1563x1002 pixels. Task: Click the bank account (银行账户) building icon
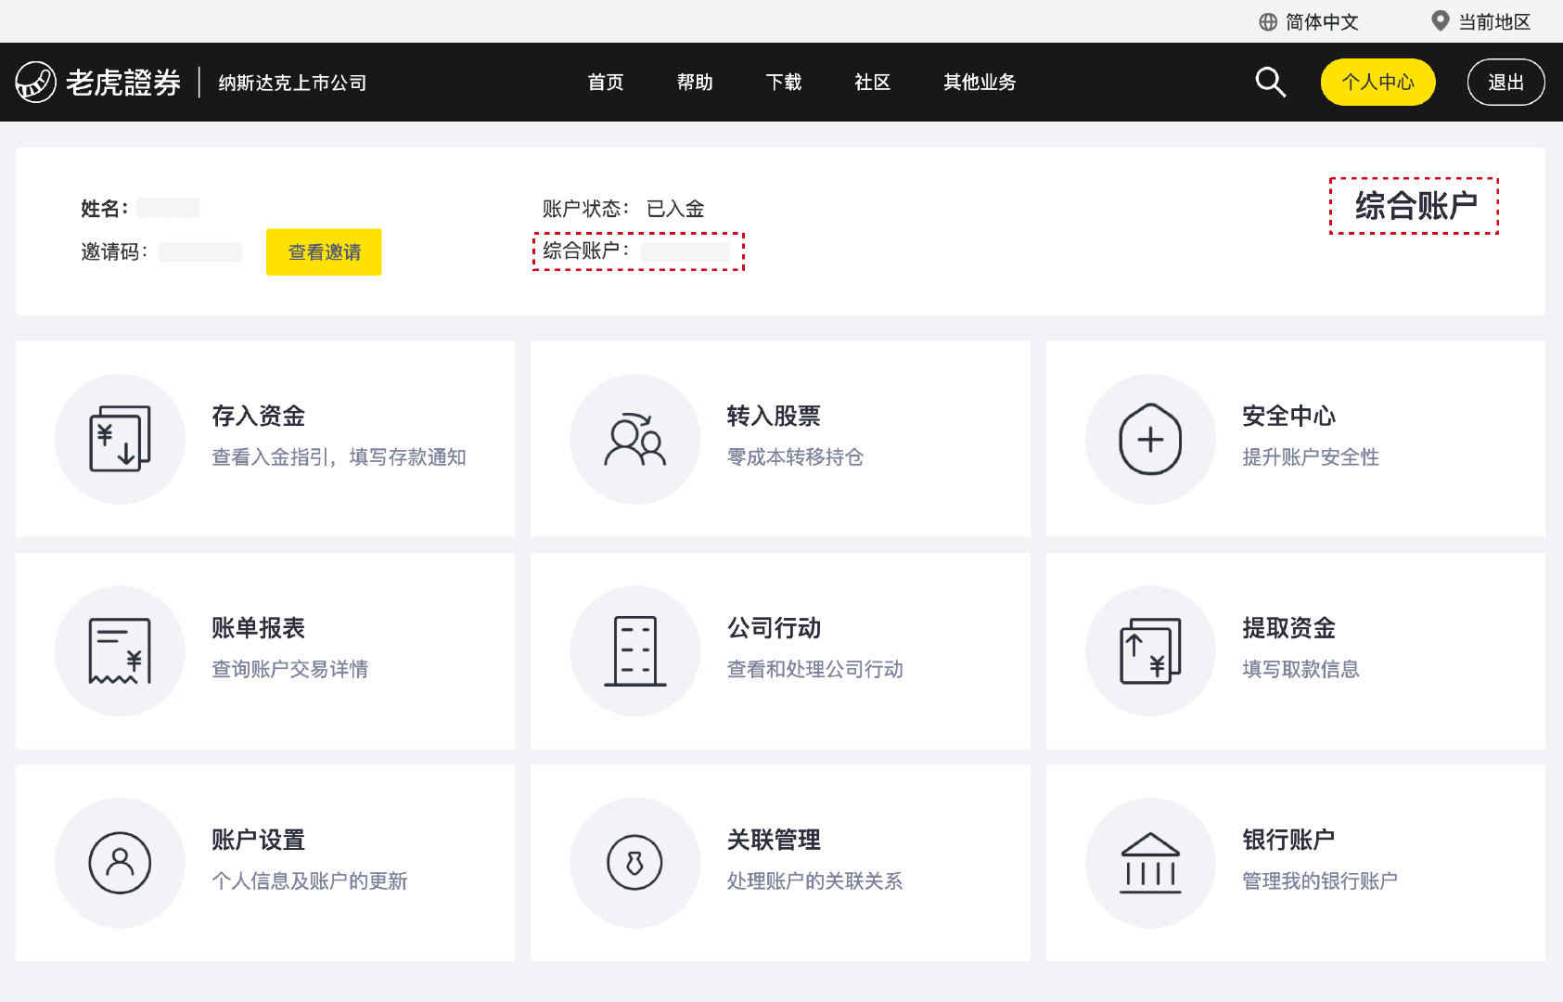(x=1150, y=863)
